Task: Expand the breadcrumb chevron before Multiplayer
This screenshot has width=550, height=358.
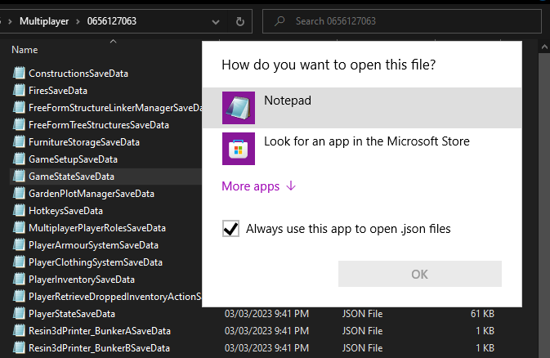Action: 8,21
